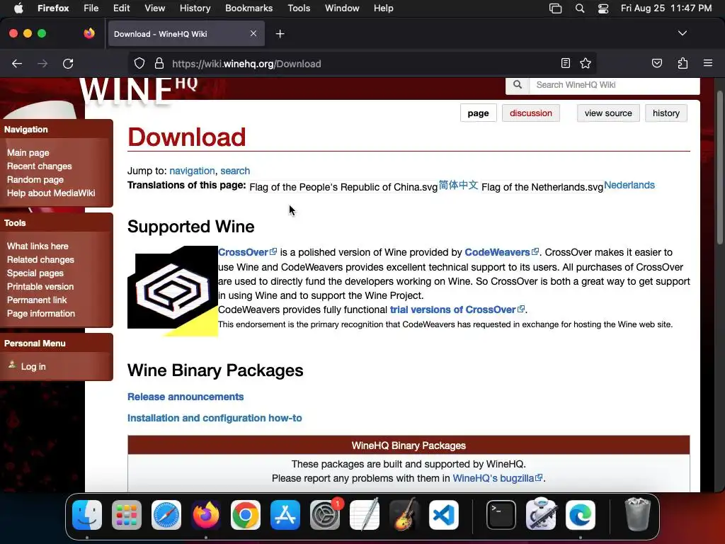This screenshot has width=725, height=544.
Task: Open the App Store dock icon
Action: (285, 515)
